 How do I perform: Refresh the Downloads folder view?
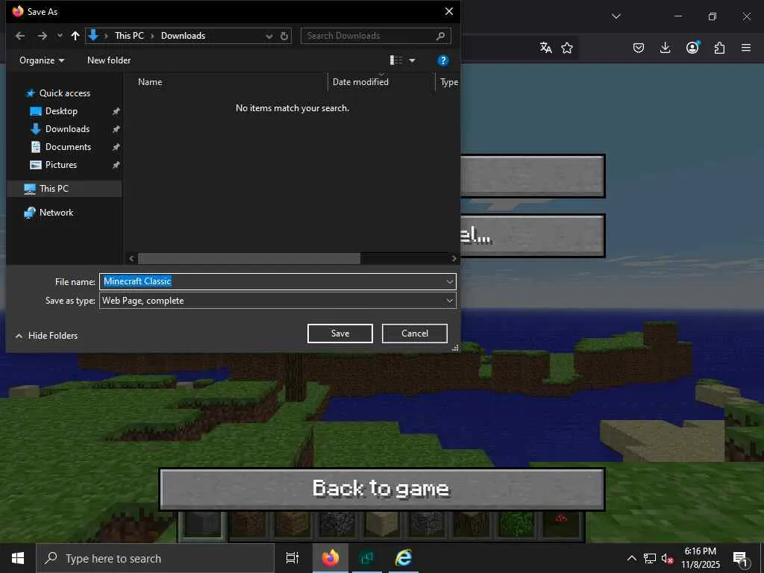tap(284, 36)
